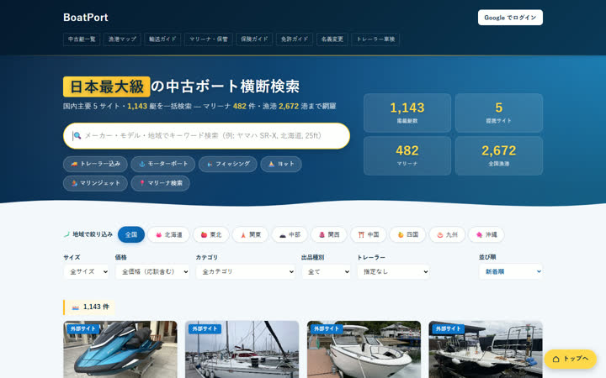Image resolution: width=606 pixels, height=378 pixels.
Task: Go to the 輸送ガイド page
Action: point(162,39)
